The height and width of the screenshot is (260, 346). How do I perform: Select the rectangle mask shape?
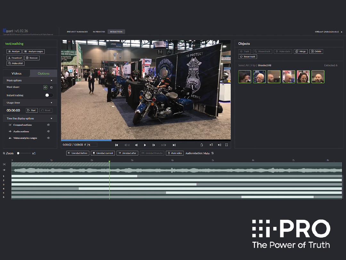pyautogui.click(x=51, y=87)
